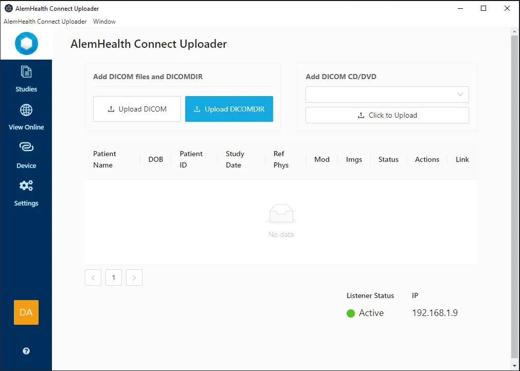Image resolution: width=520 pixels, height=371 pixels.
Task: Click the scrollbar up arrow
Action: (514, 31)
